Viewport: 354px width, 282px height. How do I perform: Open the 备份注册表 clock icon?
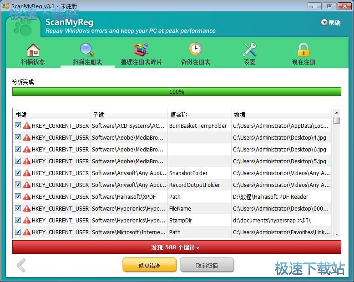[196, 49]
